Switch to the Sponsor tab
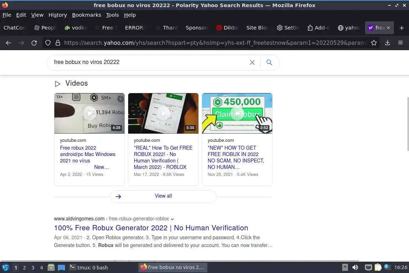 point(197,28)
